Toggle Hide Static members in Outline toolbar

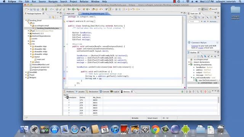tap(209, 56)
